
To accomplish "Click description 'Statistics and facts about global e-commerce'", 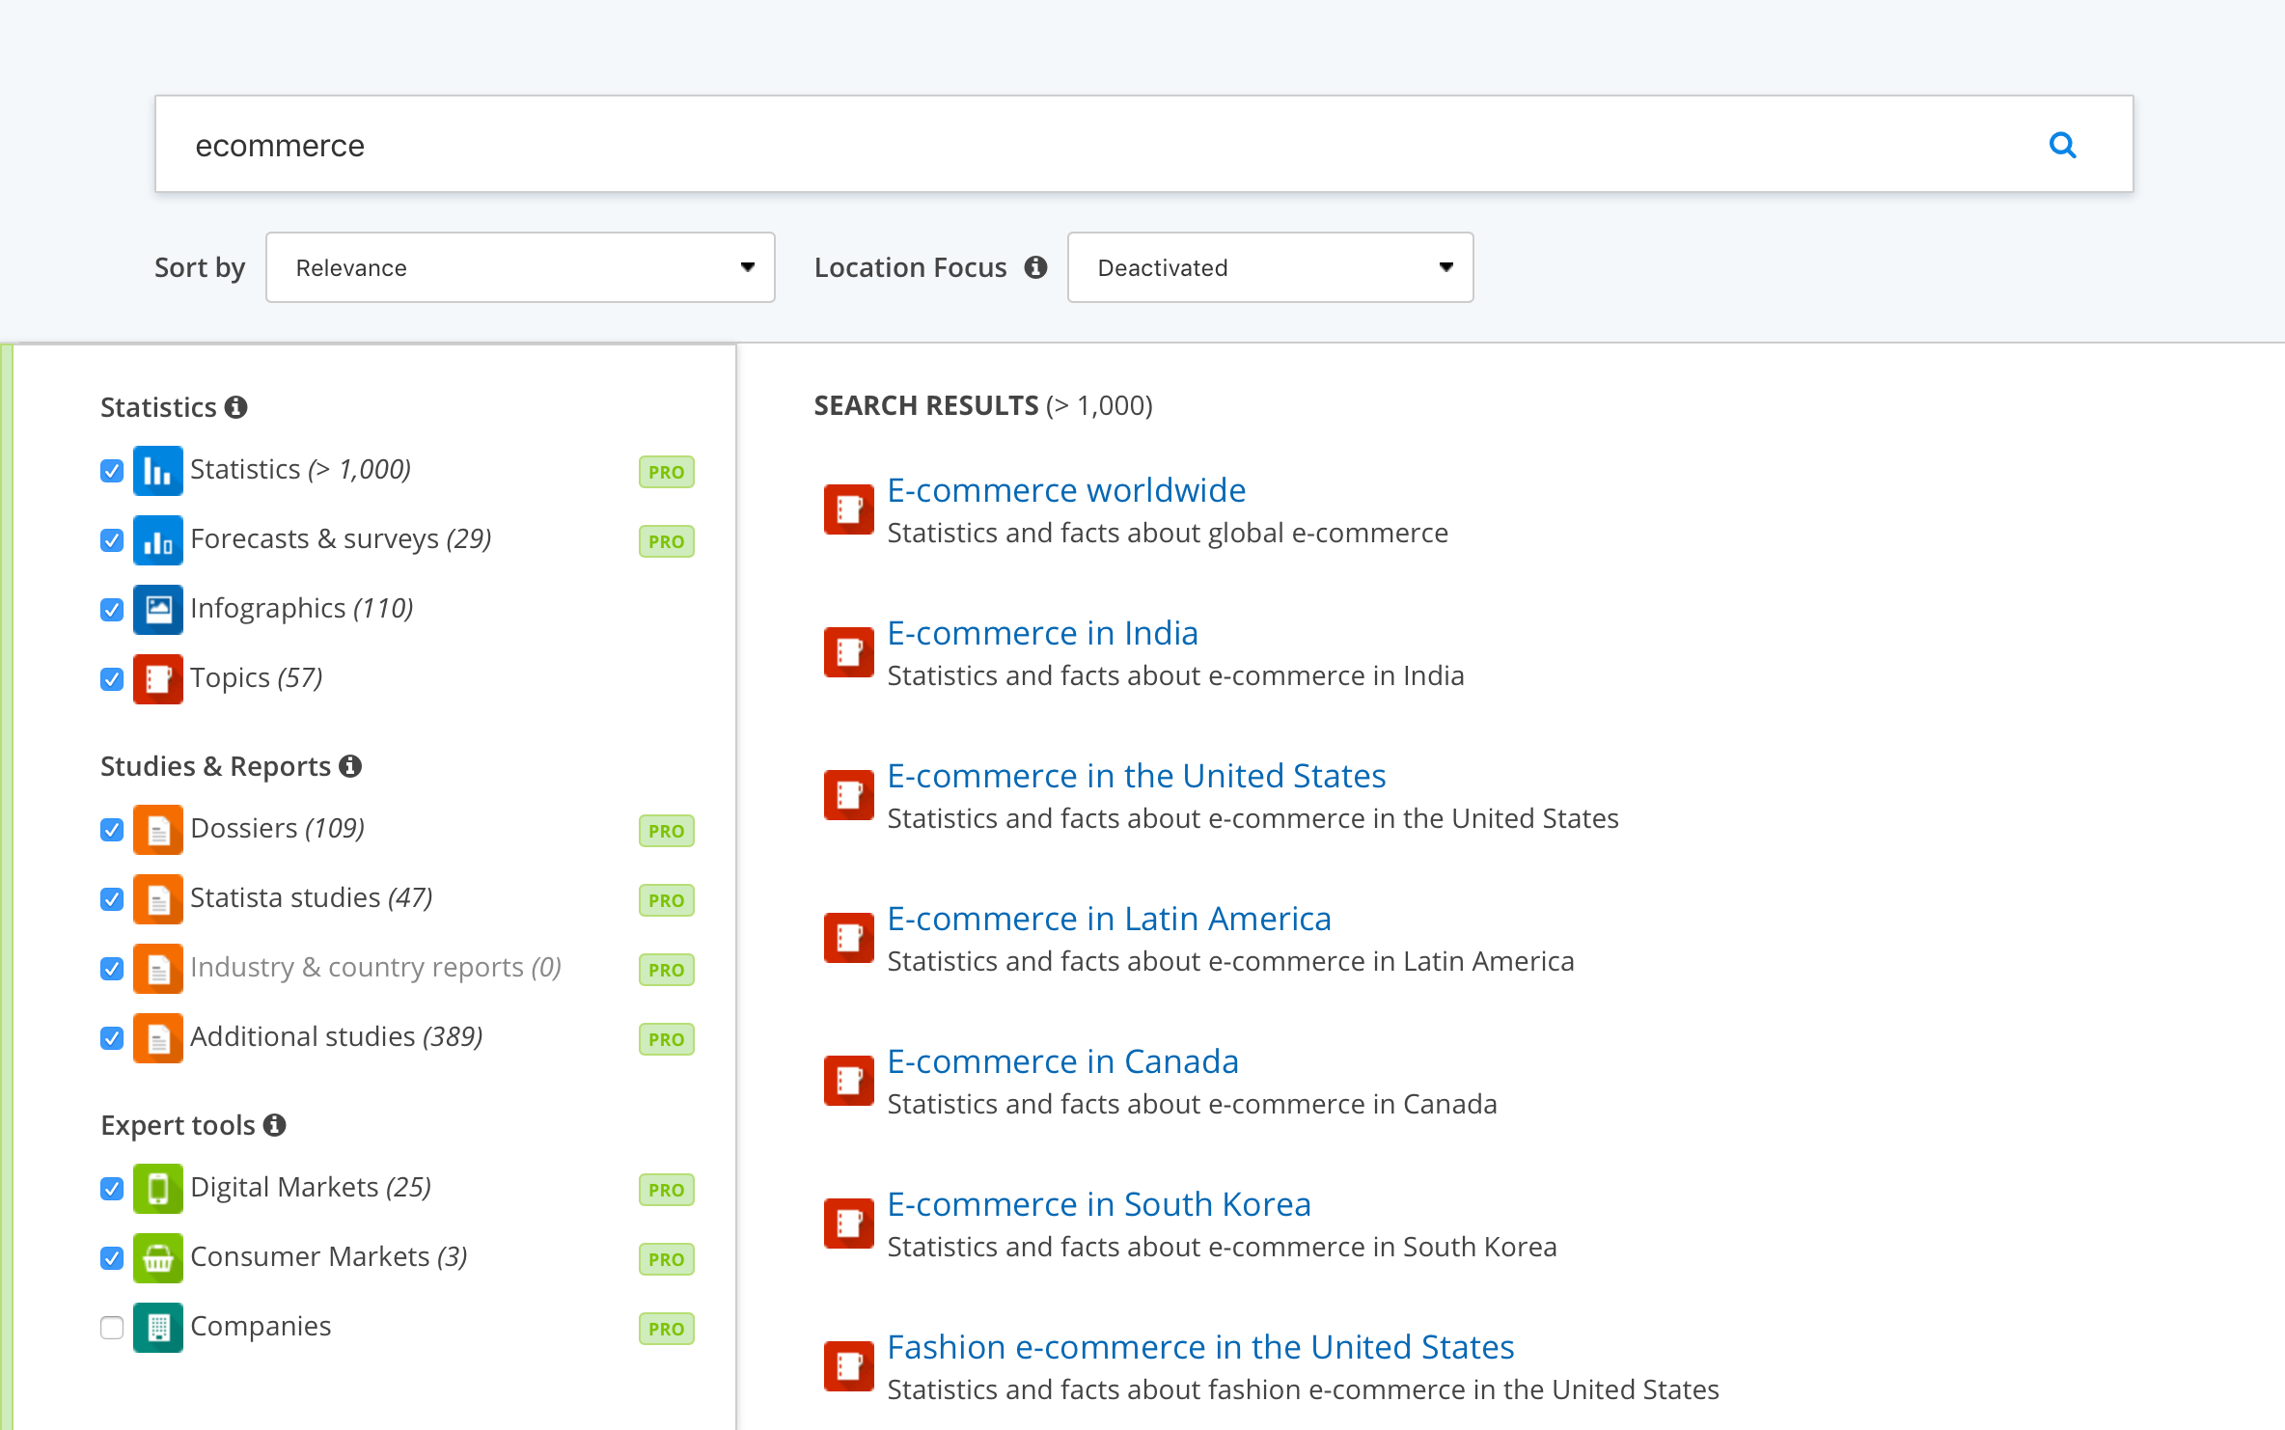I will 1168,533.
